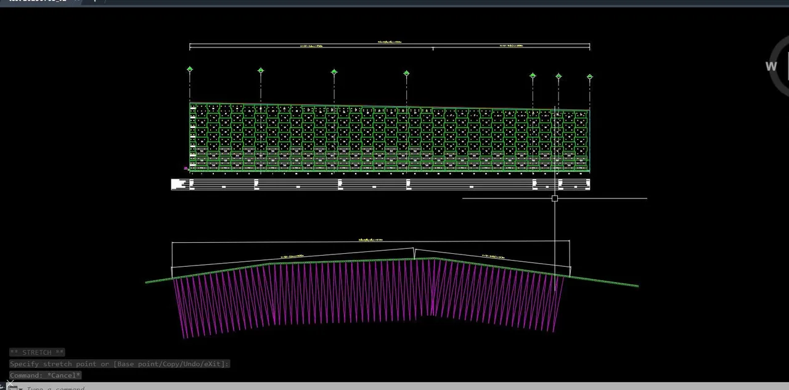This screenshot has height=390, width=789.
Task: Select the white data table strip below elevation
Action: click(380, 184)
